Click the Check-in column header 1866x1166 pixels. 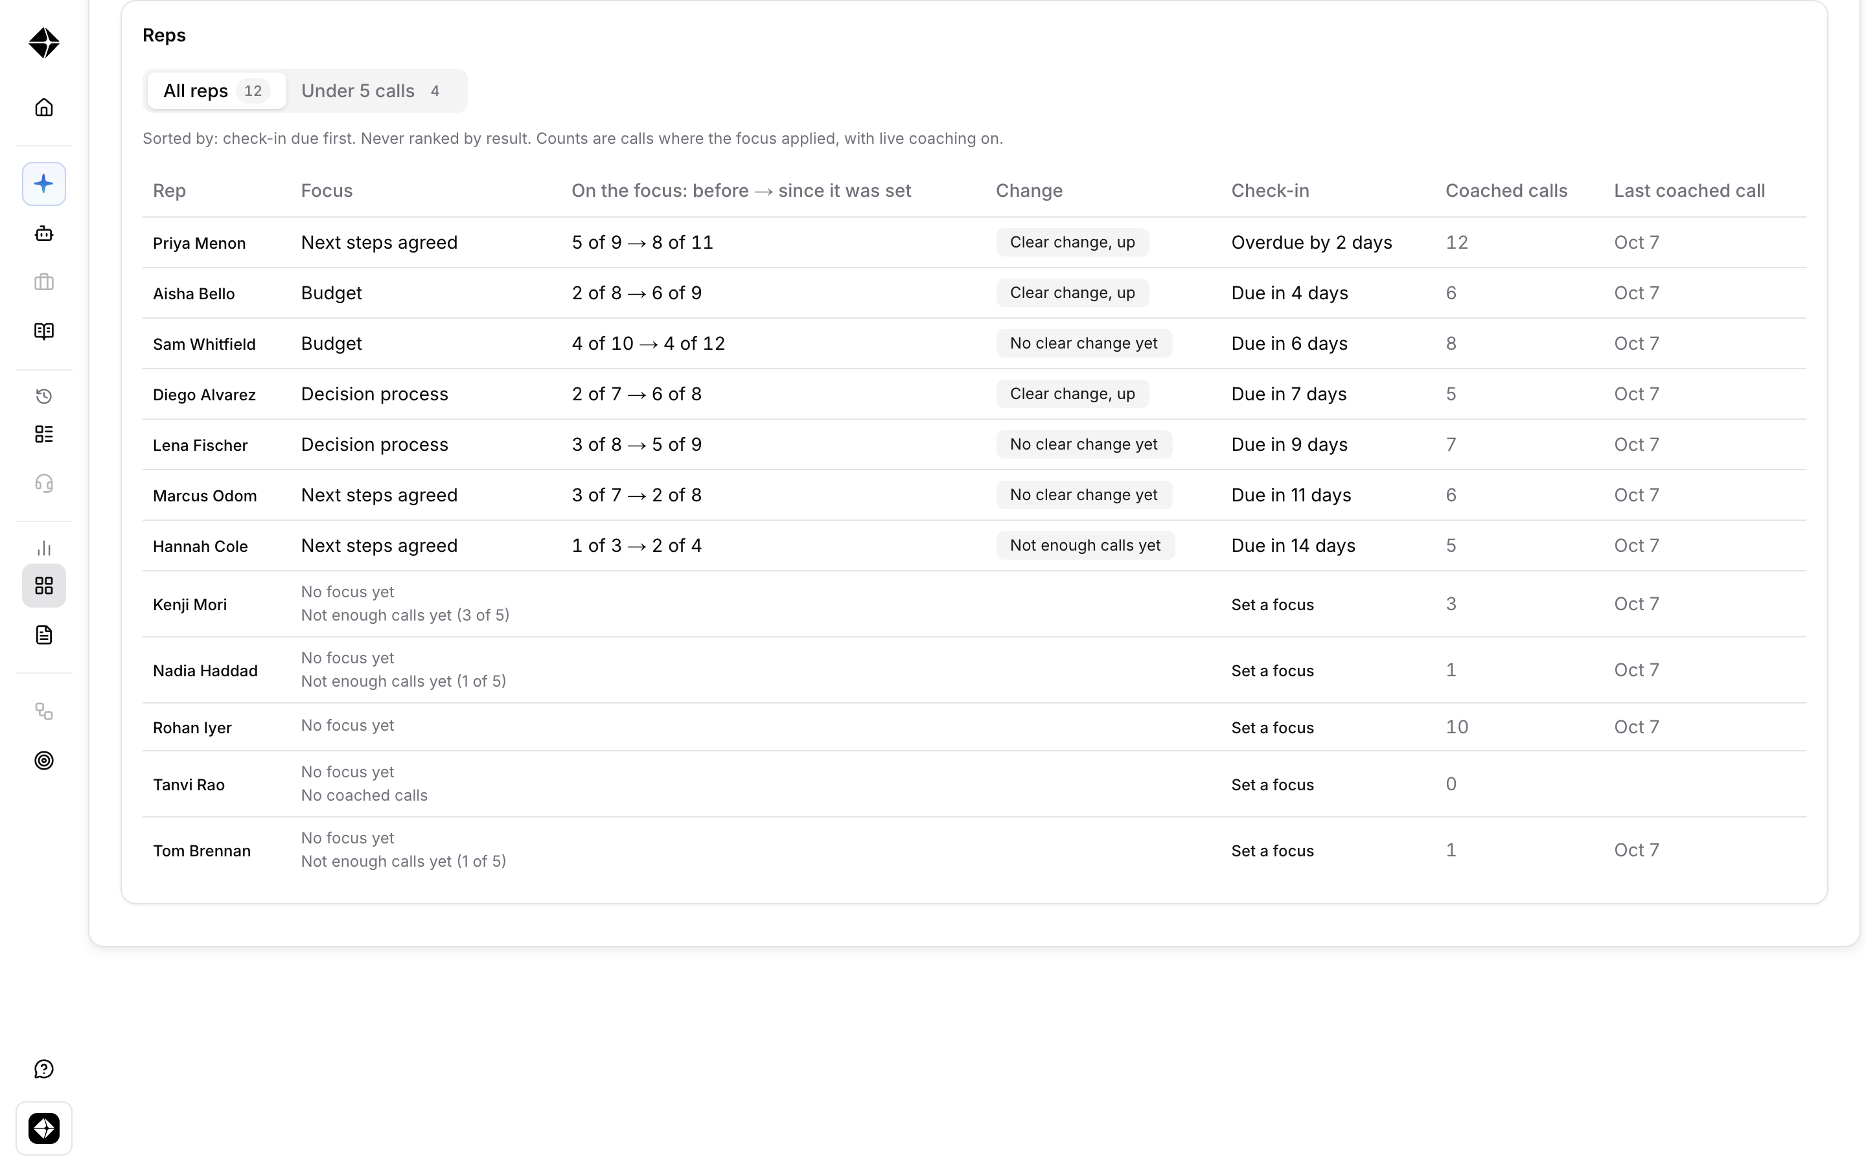pos(1270,190)
